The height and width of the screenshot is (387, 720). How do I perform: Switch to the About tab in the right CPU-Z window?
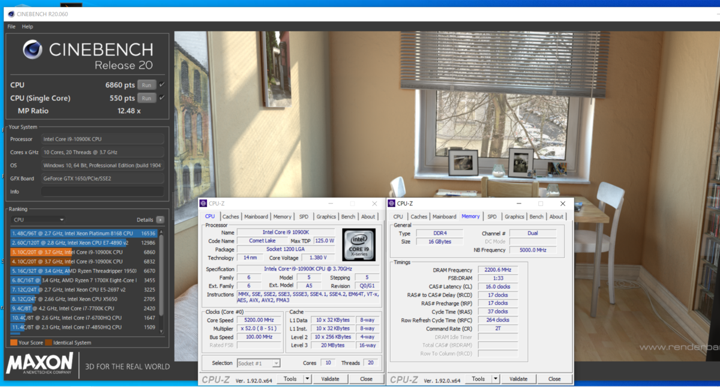[x=557, y=217]
